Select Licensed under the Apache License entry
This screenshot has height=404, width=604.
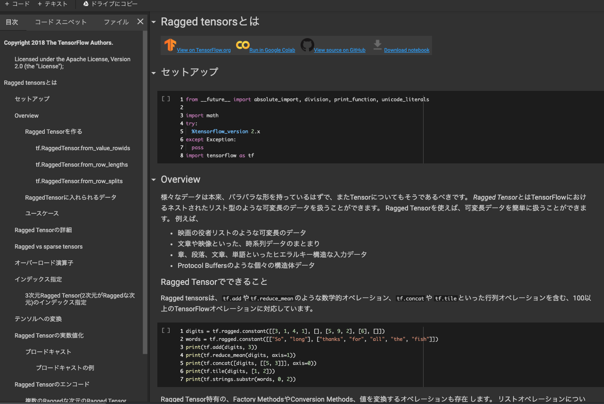pyautogui.click(x=73, y=63)
